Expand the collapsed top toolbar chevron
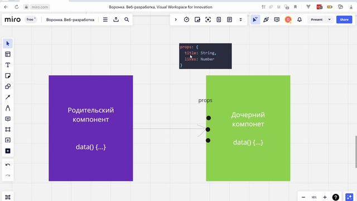The image size is (357, 201). (x=176, y=20)
